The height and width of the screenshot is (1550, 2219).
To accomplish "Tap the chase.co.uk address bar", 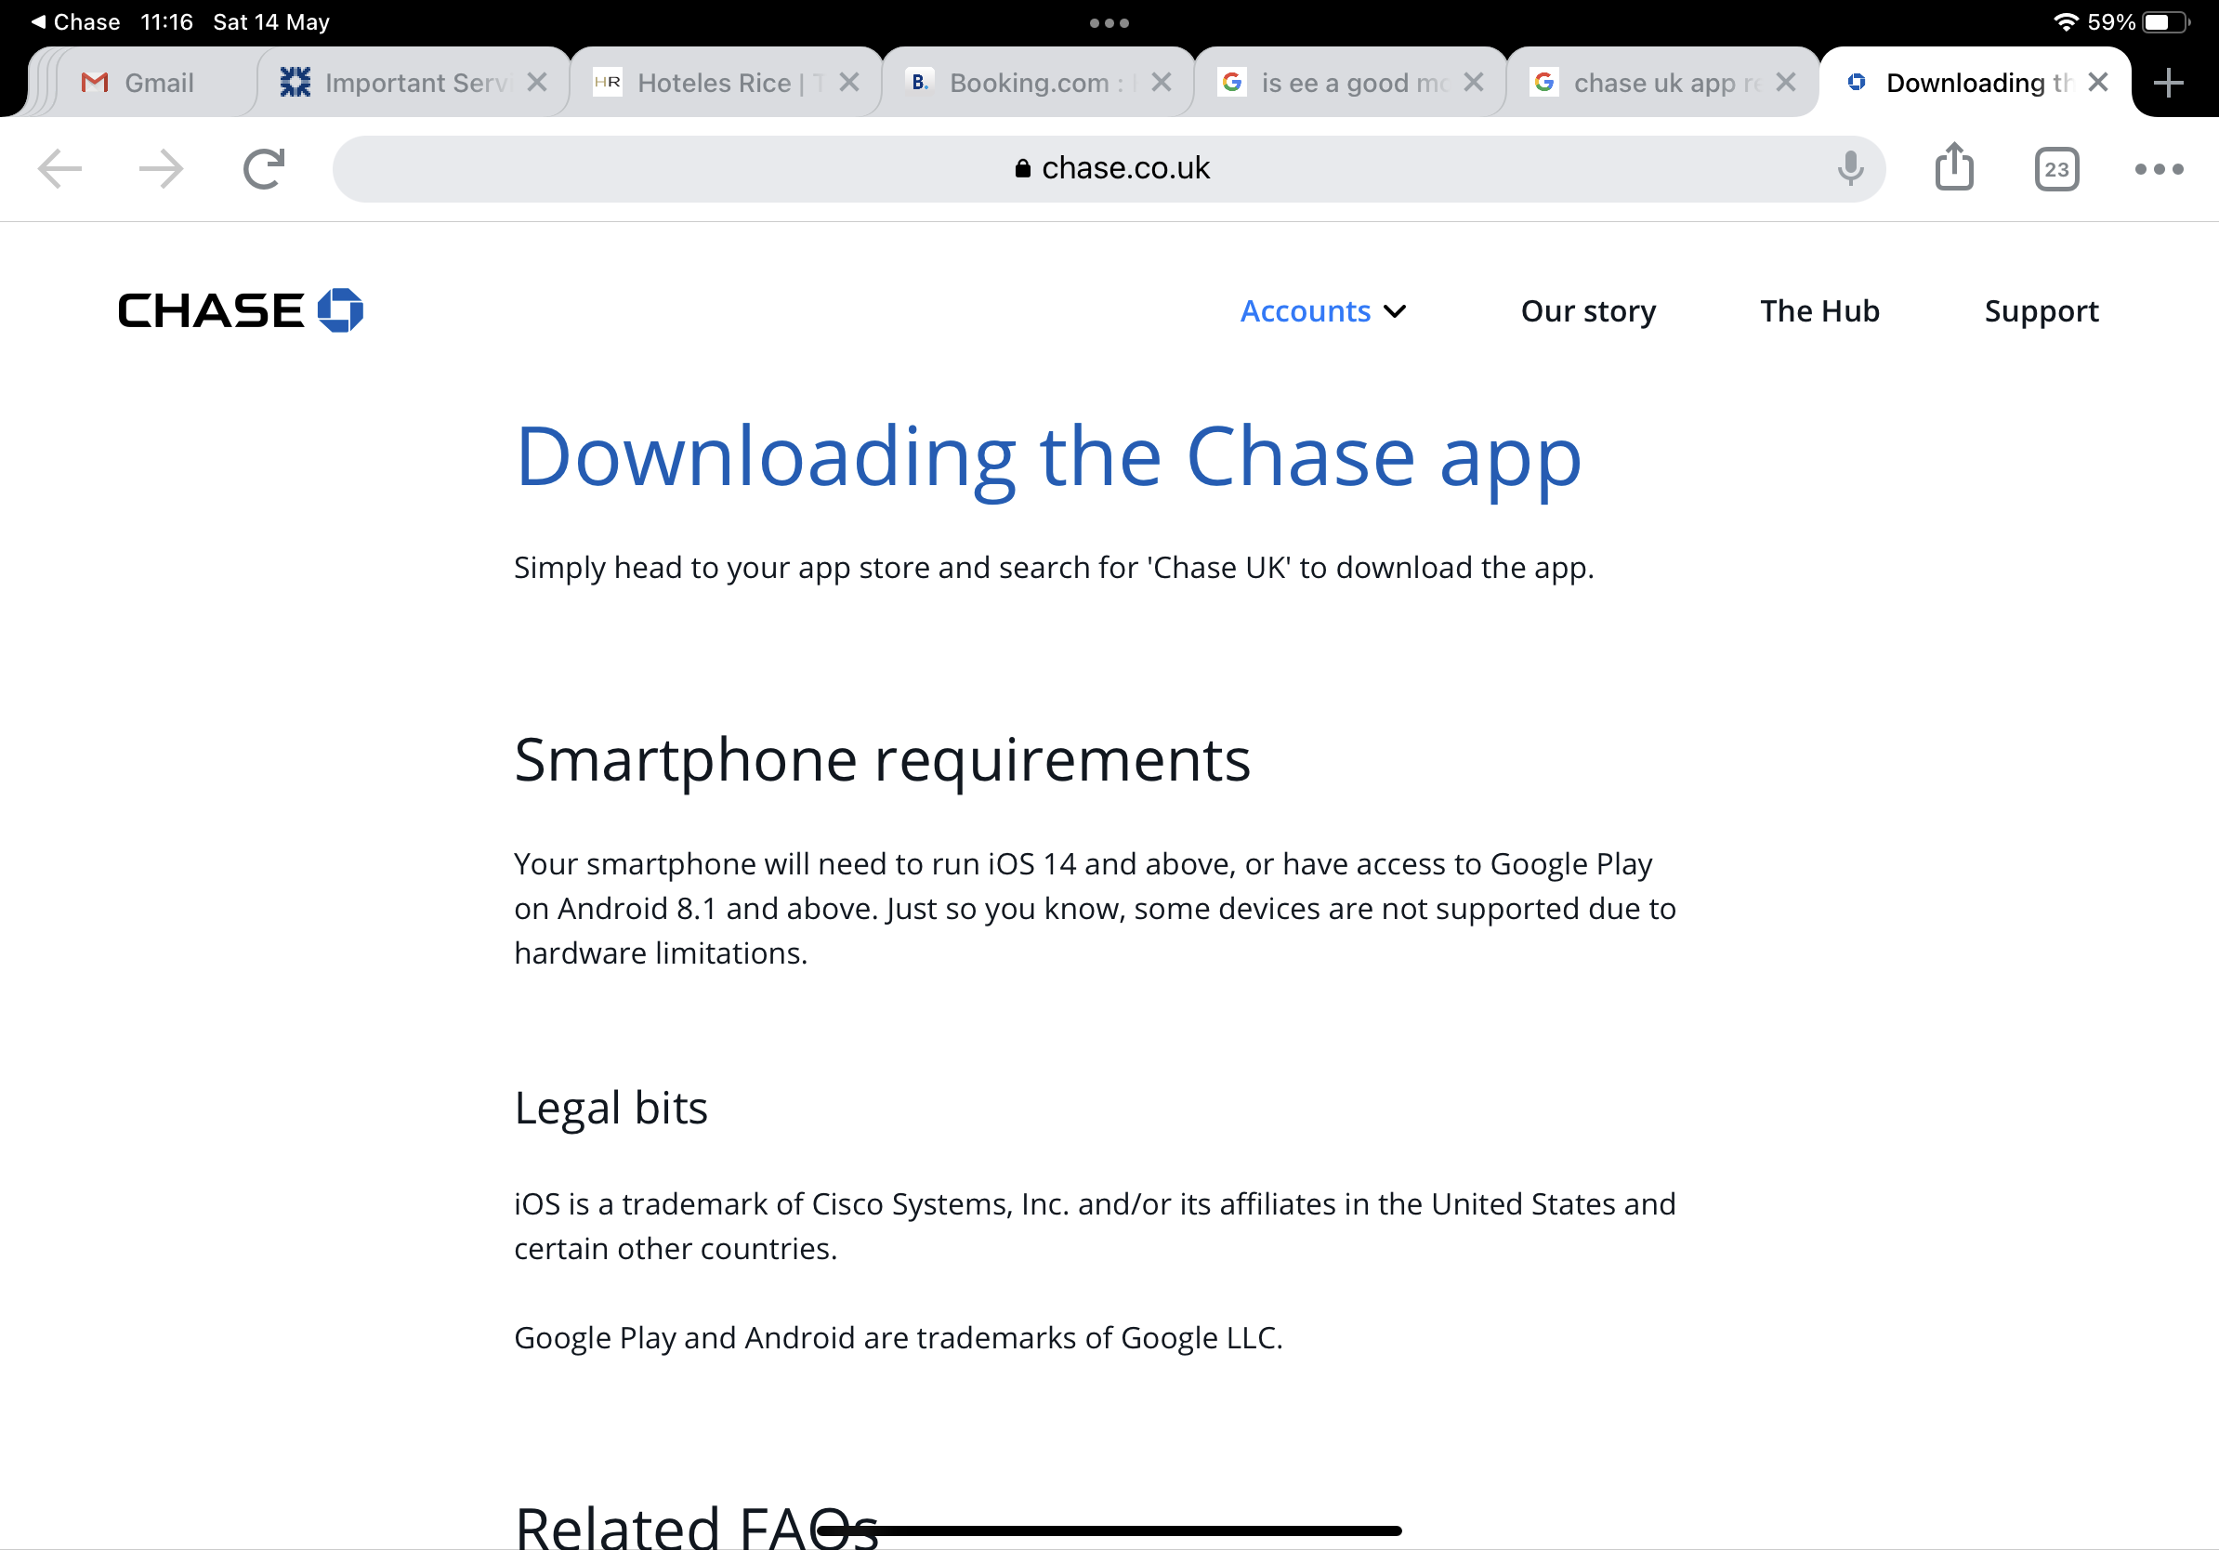I will tap(1109, 168).
